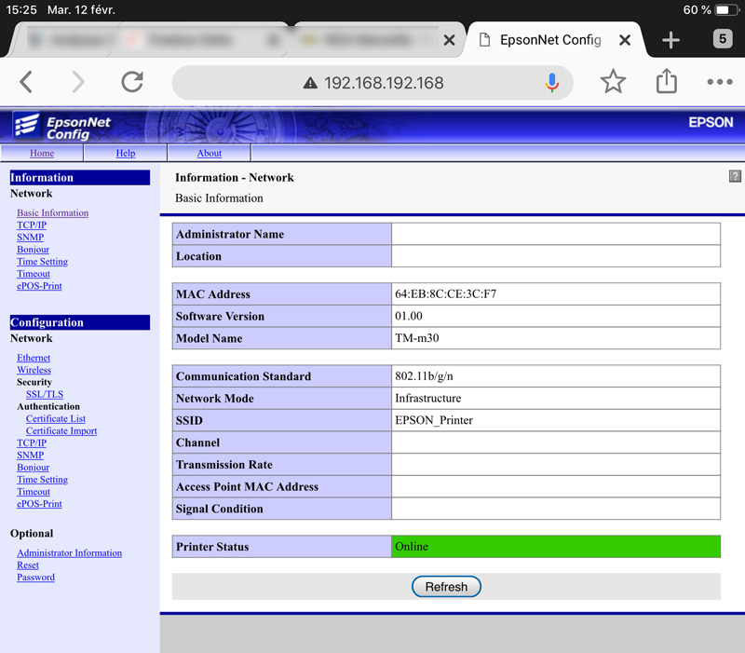Select the Infrastructure network mode value

pyautogui.click(x=427, y=399)
